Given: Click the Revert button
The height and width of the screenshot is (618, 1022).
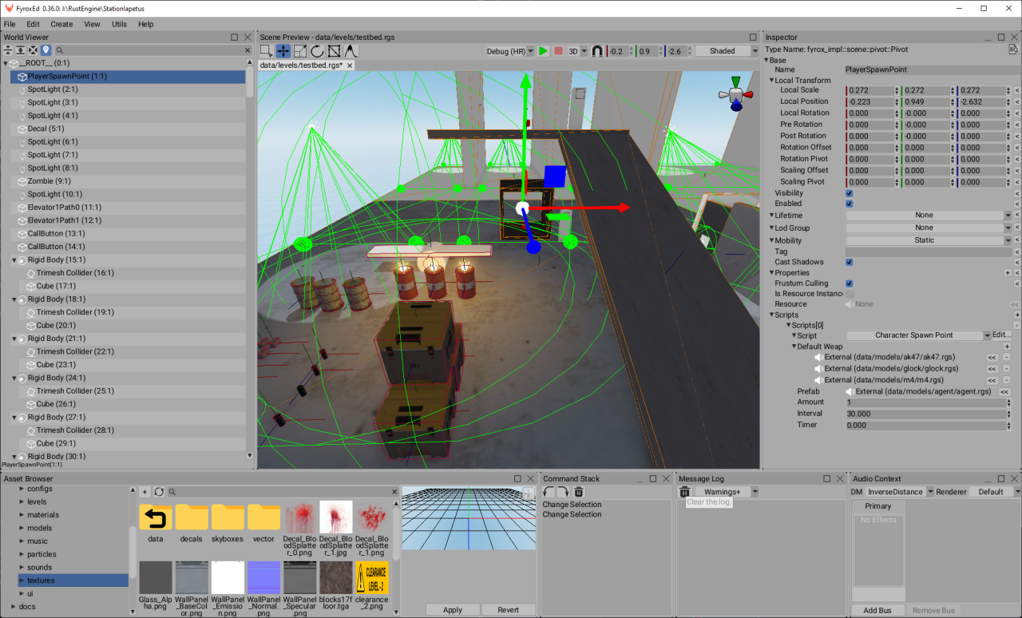Looking at the screenshot, I should point(508,610).
